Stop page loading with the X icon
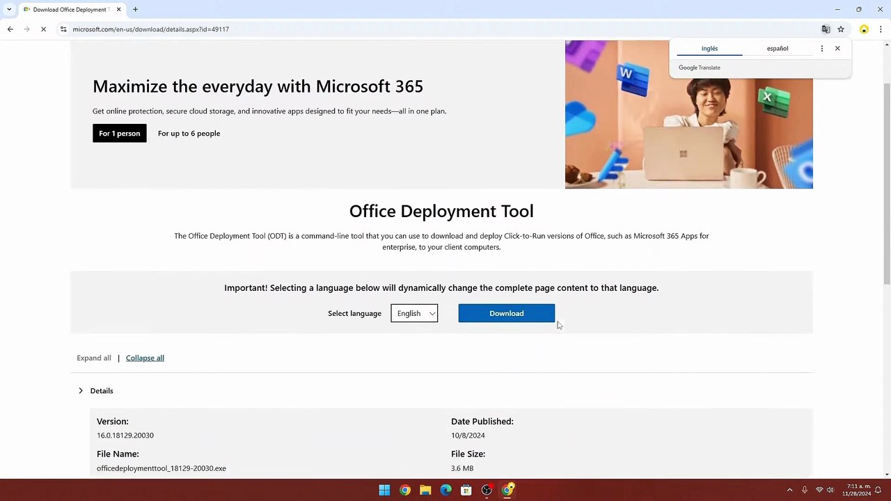The height and width of the screenshot is (501, 891). [43, 29]
